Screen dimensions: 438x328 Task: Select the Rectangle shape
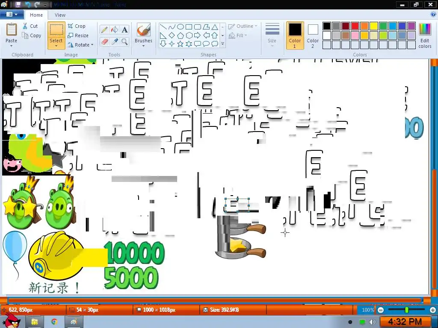pos(189,27)
